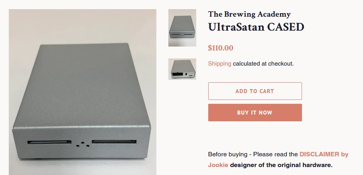
Task: Click the wall background above the pictured case
Action: pyautogui.click(x=80, y=24)
